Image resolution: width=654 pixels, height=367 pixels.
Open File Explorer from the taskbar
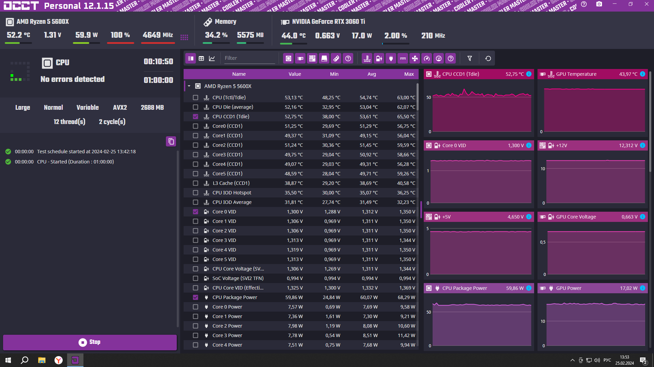(x=42, y=360)
